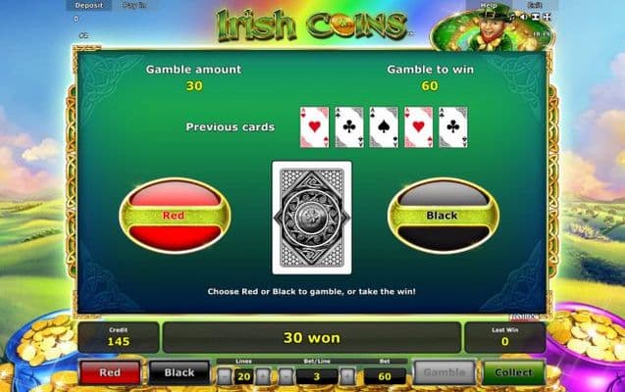The image size is (625, 392).
Task: Click the first previous card, Ace of hearts
Action: [315, 127]
